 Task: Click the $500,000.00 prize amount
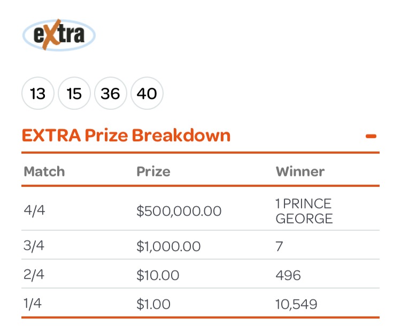pyautogui.click(x=179, y=211)
